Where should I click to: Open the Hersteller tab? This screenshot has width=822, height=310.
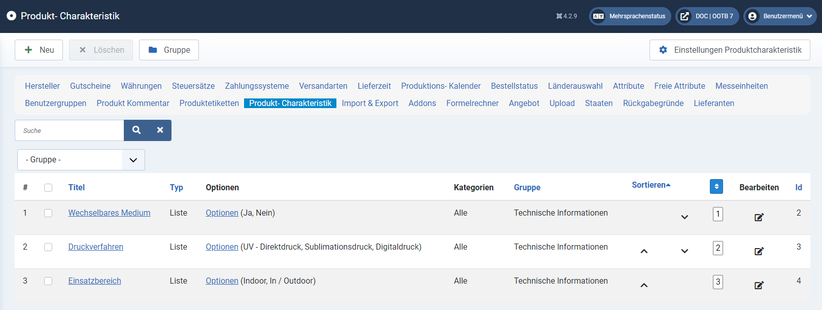(42, 86)
